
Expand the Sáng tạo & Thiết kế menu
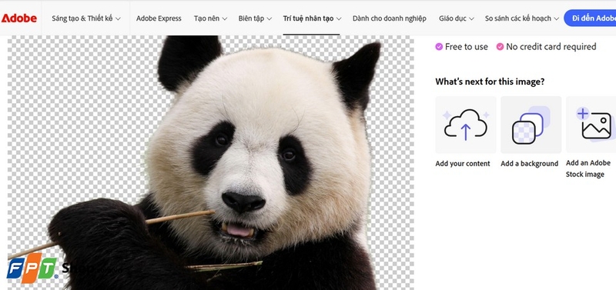pyautogui.click(x=86, y=18)
